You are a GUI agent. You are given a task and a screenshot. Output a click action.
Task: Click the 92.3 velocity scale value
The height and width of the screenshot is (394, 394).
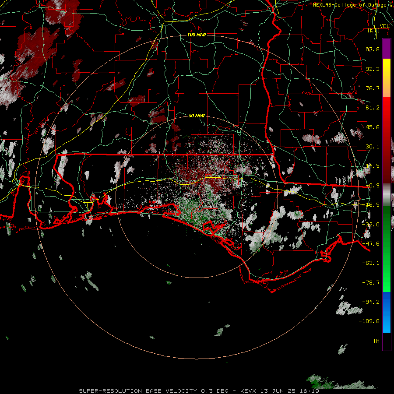(373, 69)
